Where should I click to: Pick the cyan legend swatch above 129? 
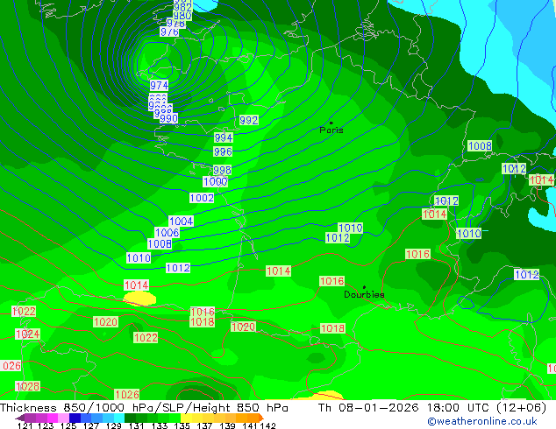119,418
